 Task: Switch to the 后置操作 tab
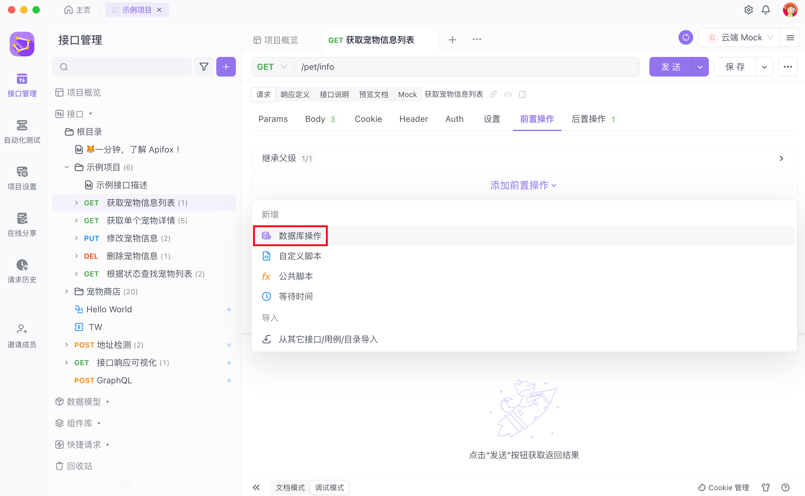[588, 119]
